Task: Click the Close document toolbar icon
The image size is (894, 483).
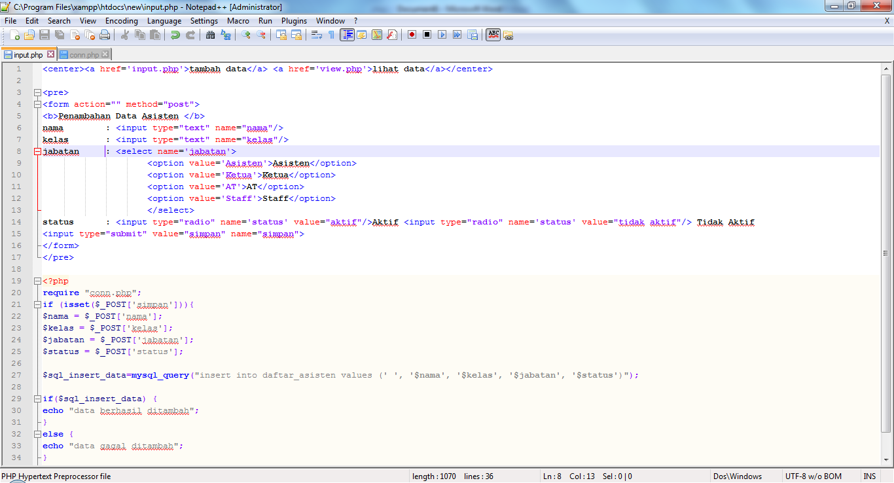Action: pyautogui.click(x=75, y=35)
